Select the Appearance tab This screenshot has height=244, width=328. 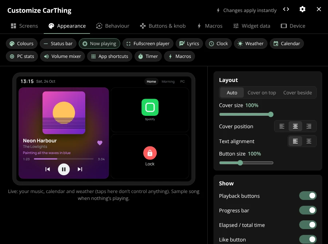pos(67,26)
